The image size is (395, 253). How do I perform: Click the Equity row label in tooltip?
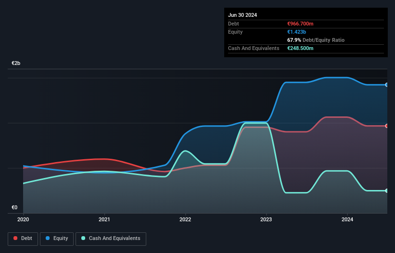point(235,32)
